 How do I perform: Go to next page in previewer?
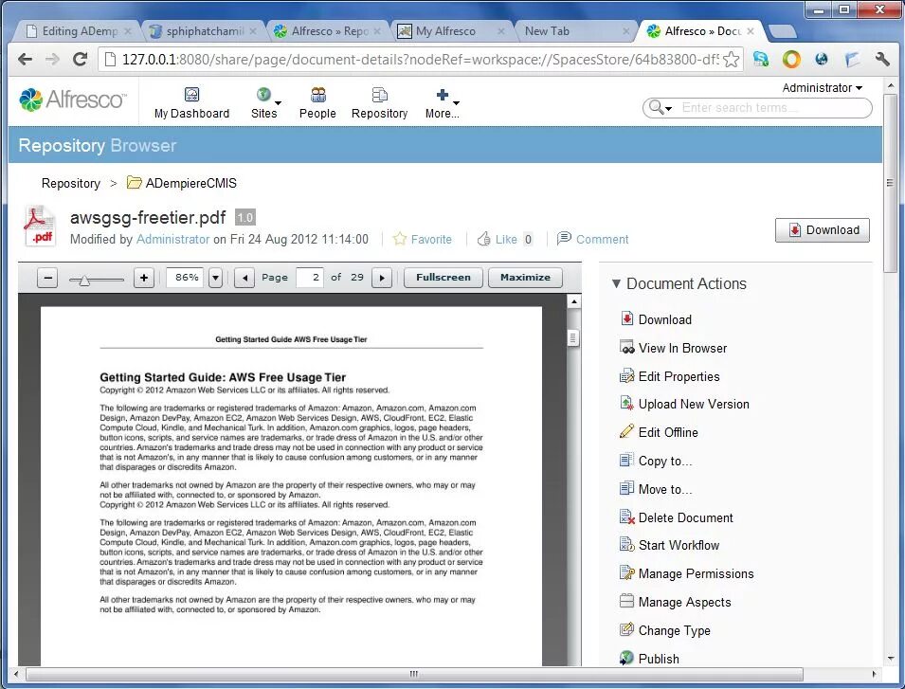point(382,278)
